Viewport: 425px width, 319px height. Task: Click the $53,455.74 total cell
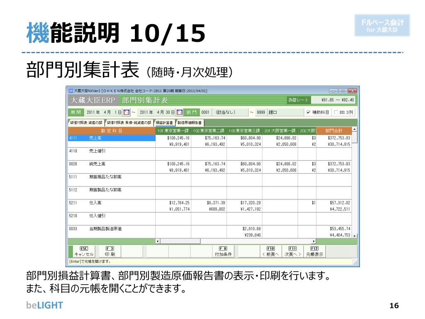tap(340, 229)
